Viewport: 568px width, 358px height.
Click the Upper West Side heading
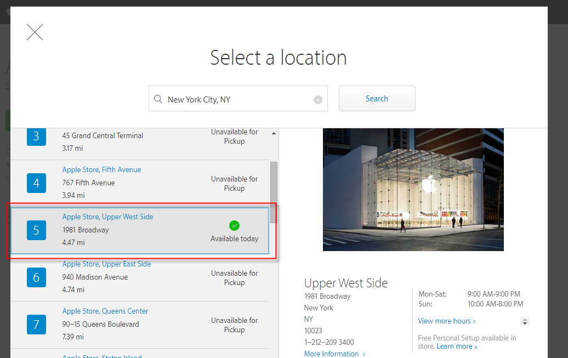346,283
